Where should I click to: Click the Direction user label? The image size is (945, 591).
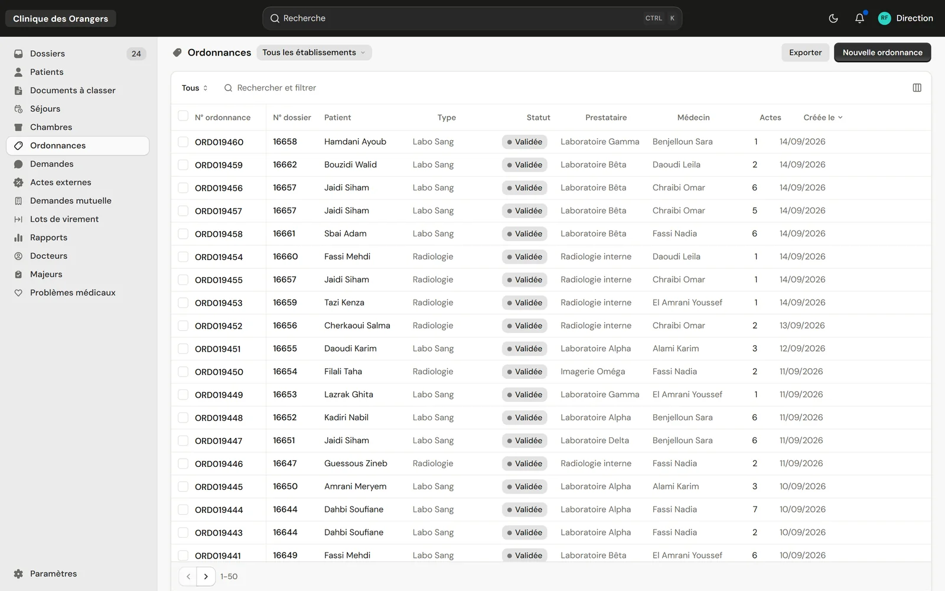point(914,18)
